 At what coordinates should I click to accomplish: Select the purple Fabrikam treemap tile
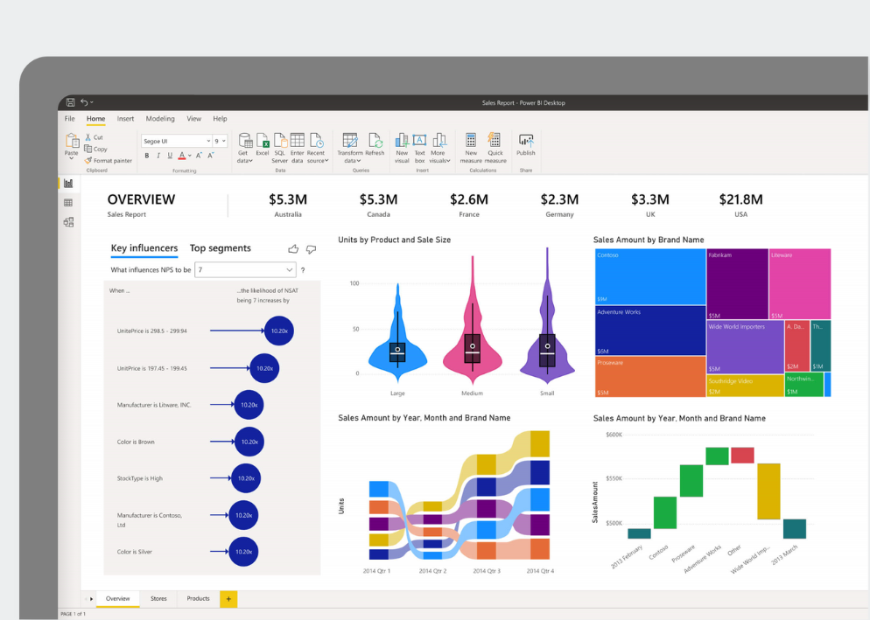[737, 284]
